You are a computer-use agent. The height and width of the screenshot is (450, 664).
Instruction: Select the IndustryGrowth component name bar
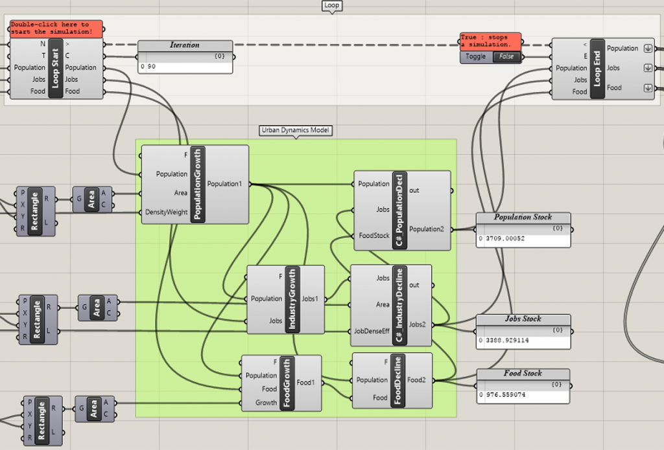point(292,299)
